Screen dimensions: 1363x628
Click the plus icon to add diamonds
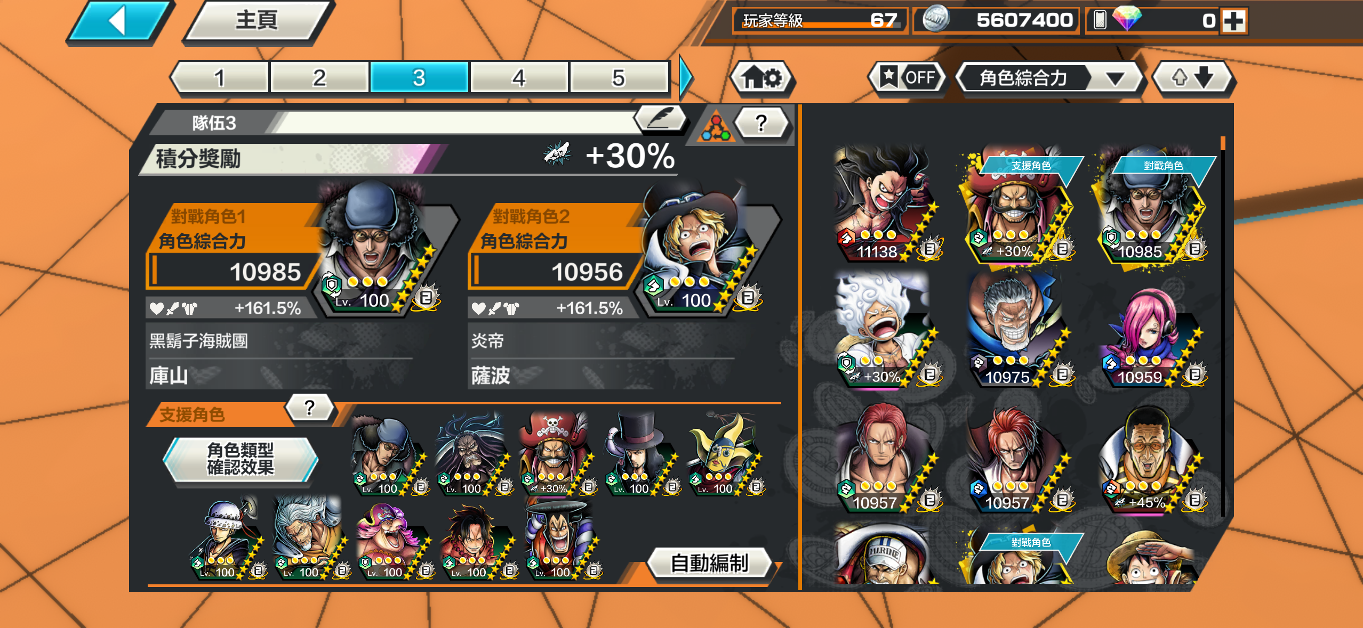(1233, 21)
